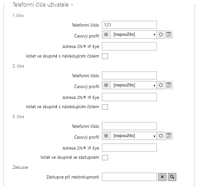Screen dimensions: 202x189
Task: Click the Zástupce při nedostupnosti input field
Action: pyautogui.click(x=129, y=177)
